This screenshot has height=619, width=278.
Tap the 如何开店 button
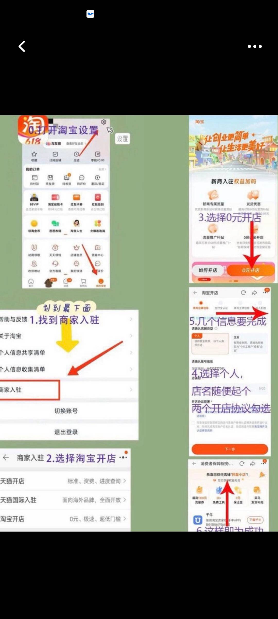click(x=208, y=270)
